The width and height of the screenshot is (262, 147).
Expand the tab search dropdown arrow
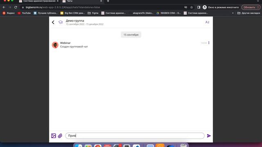coord(258,1)
